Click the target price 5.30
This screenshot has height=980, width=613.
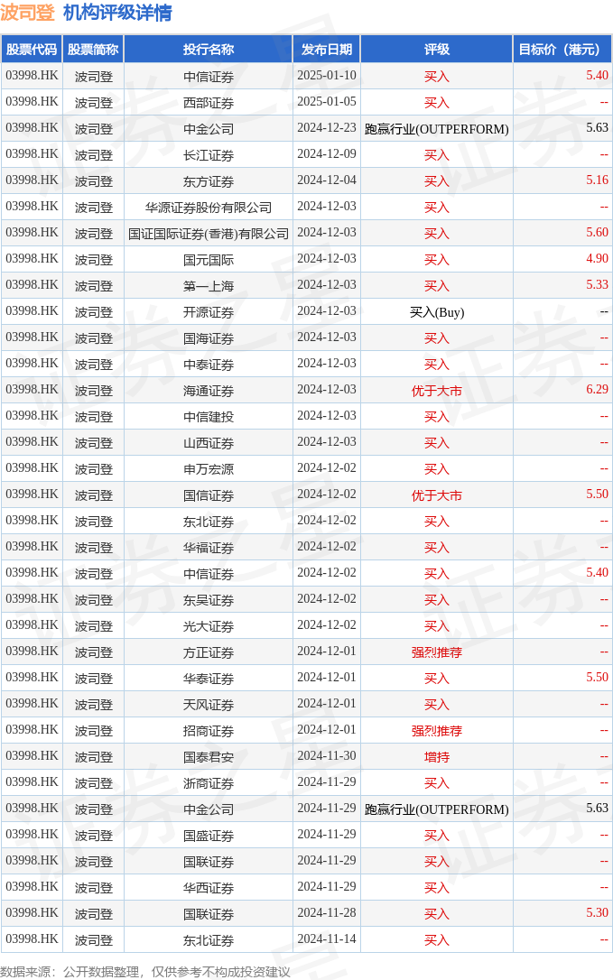point(597,913)
